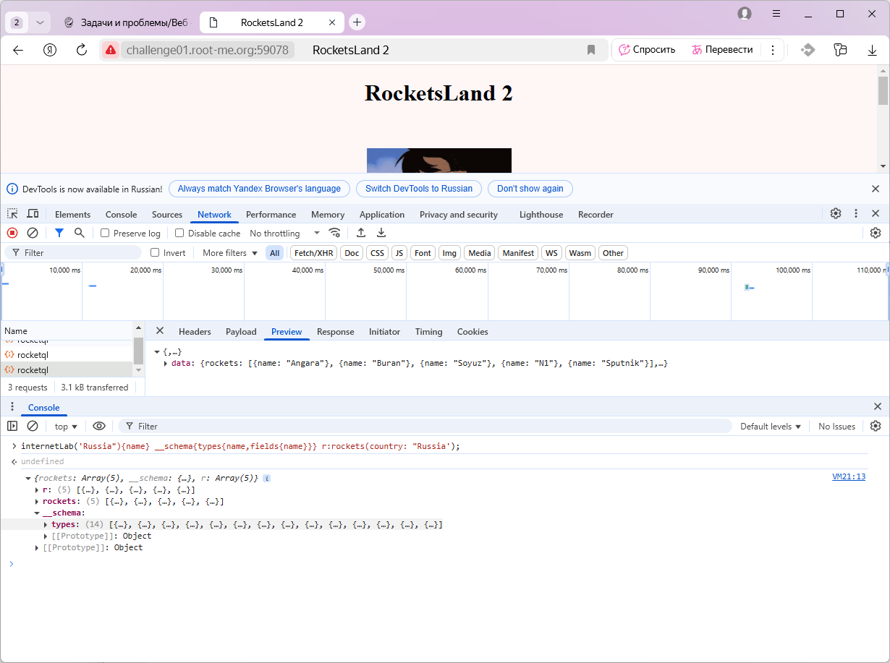Select the All request type filter
Image resolution: width=890 pixels, height=663 pixels.
[275, 253]
